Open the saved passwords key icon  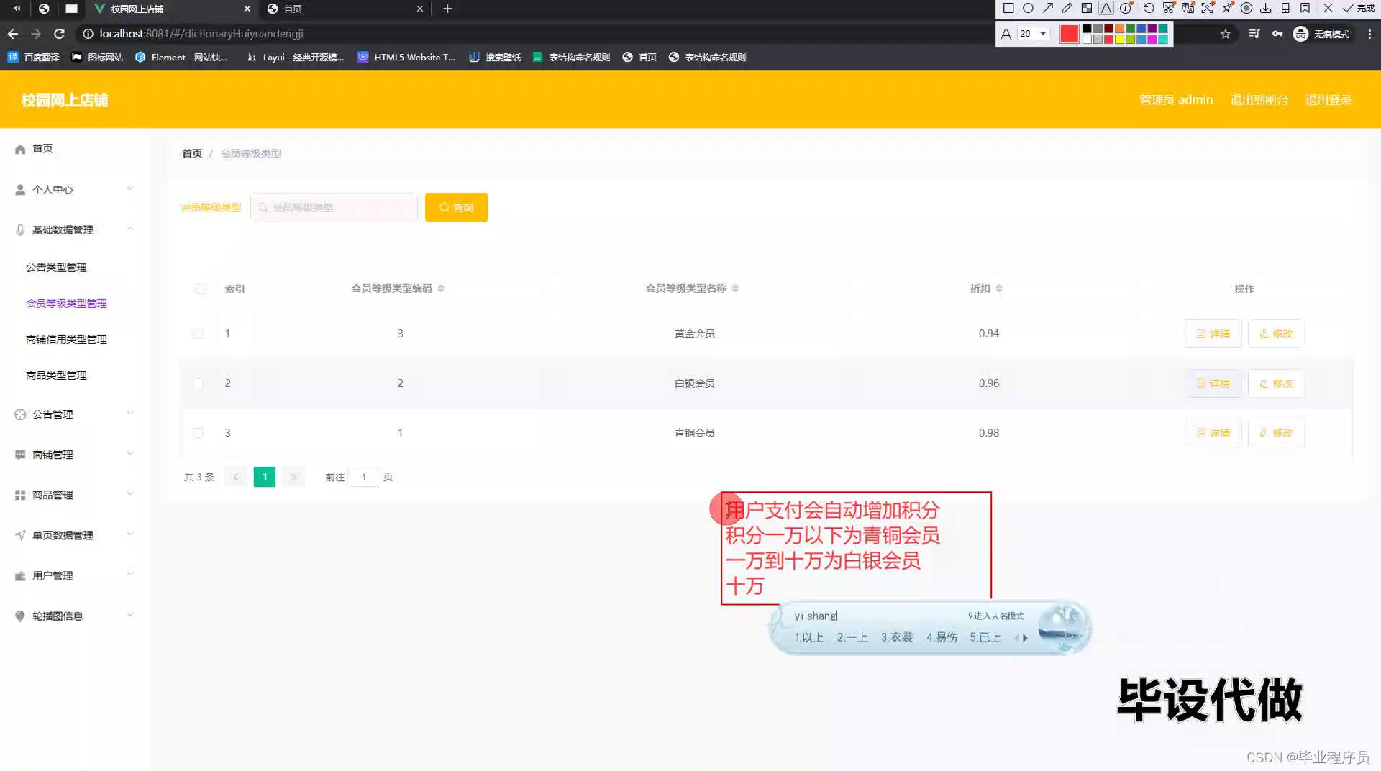pos(1277,34)
